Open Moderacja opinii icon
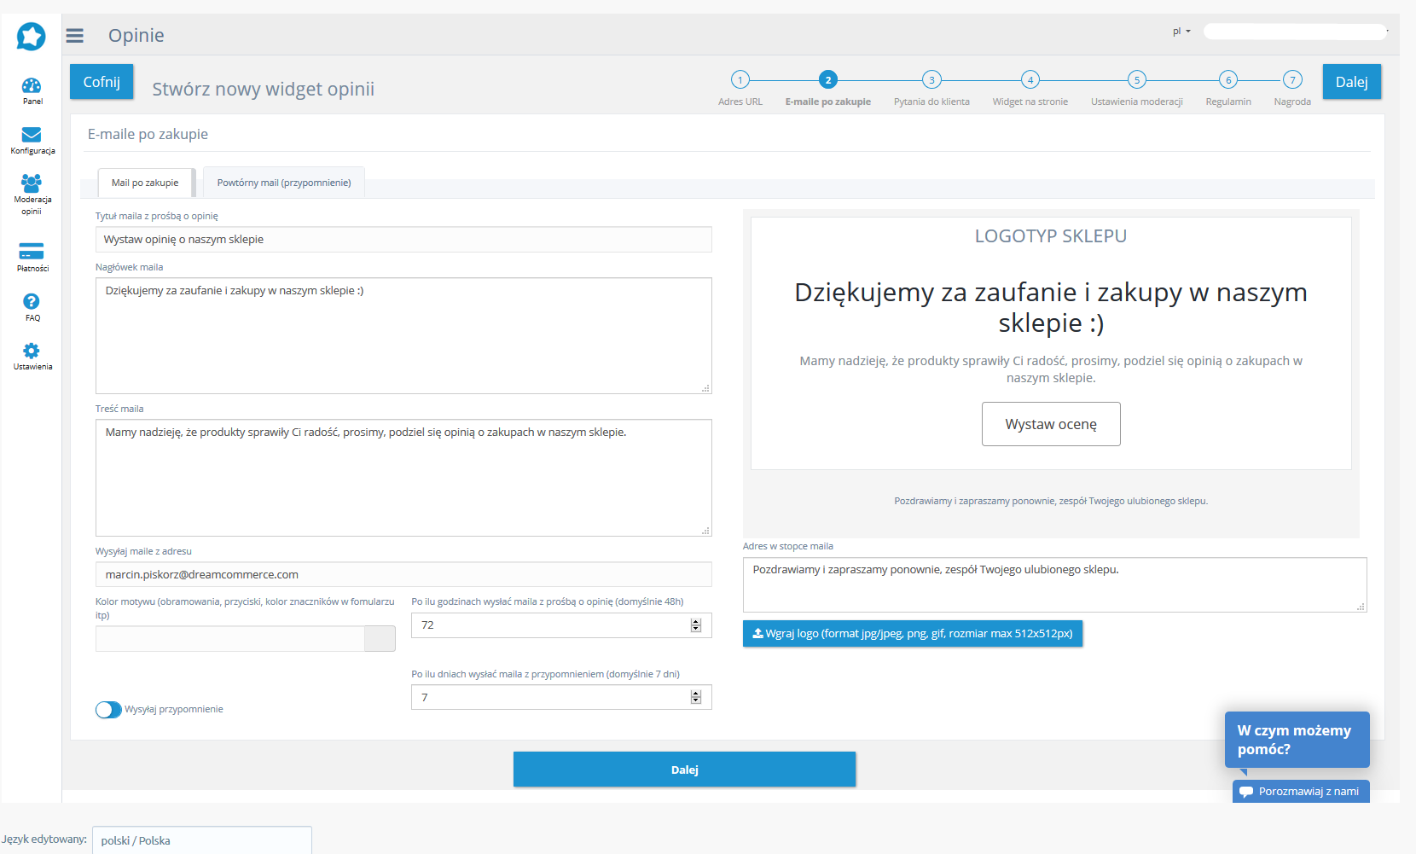Image resolution: width=1416 pixels, height=854 pixels. 32,183
